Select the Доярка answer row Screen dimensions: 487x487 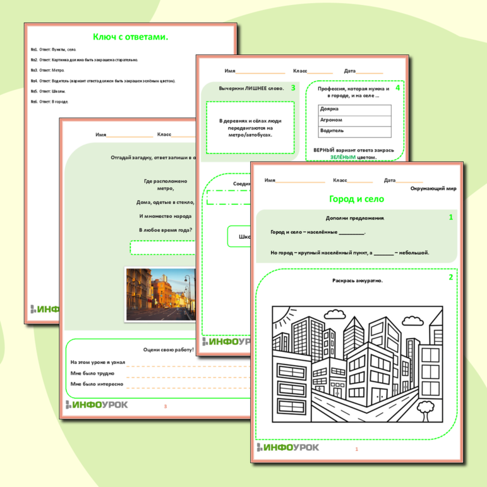354,109
